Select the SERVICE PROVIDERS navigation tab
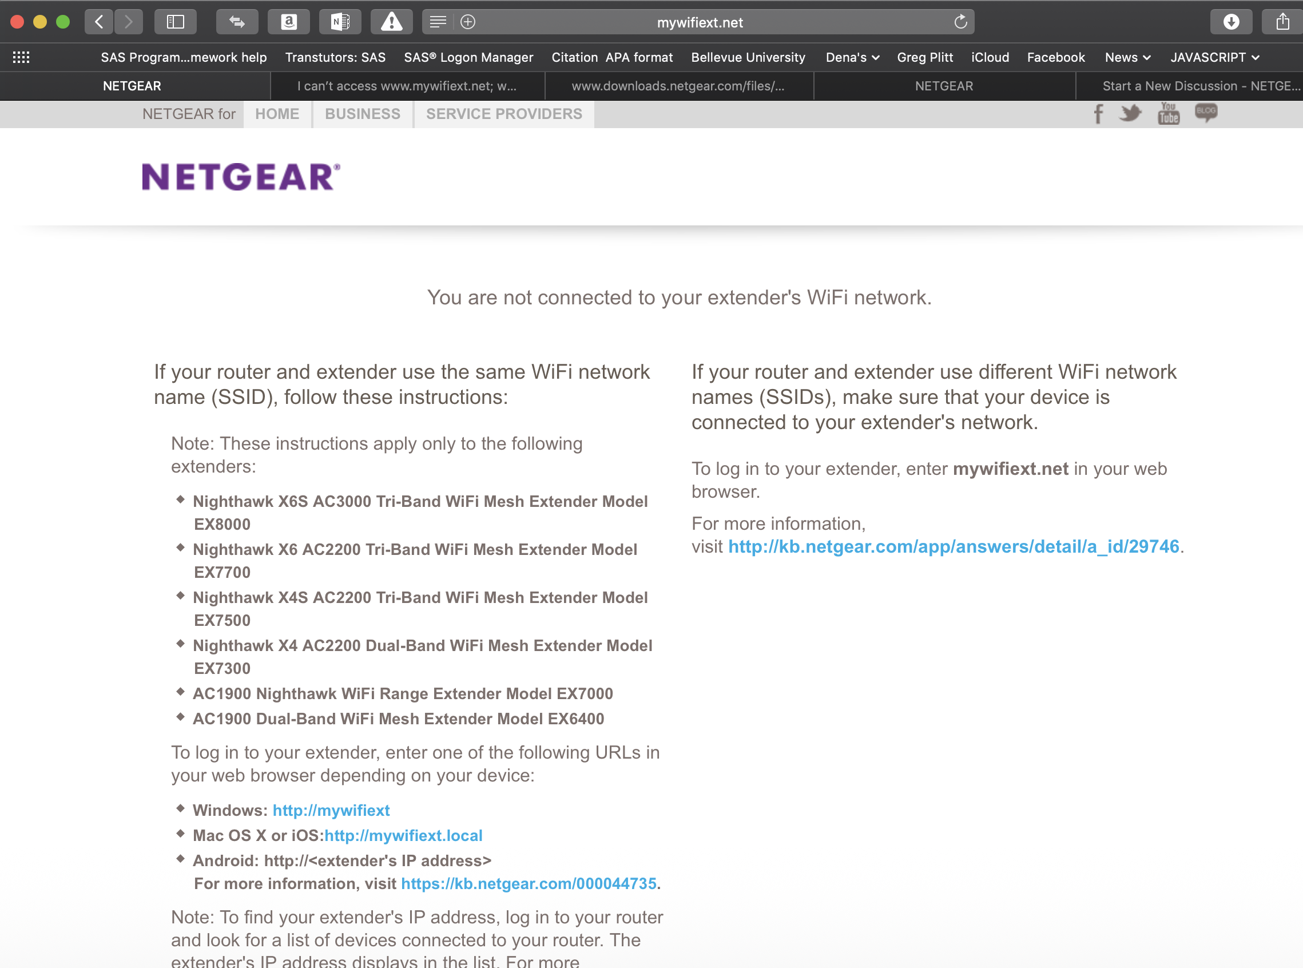Screen dimensions: 1303x968 504,114
